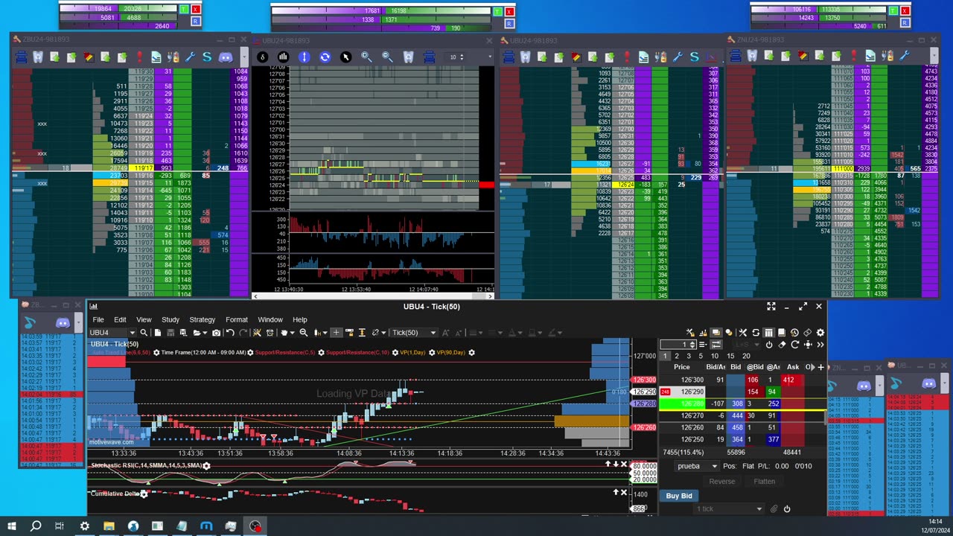Click the blue refresh circle in UBU24 toolbar
Image resolution: width=953 pixels, height=536 pixels.
tap(325, 57)
